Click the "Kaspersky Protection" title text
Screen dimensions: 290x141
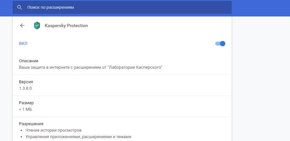[66, 26]
